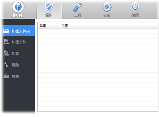Open the gear 设置 icon

coord(107,7)
